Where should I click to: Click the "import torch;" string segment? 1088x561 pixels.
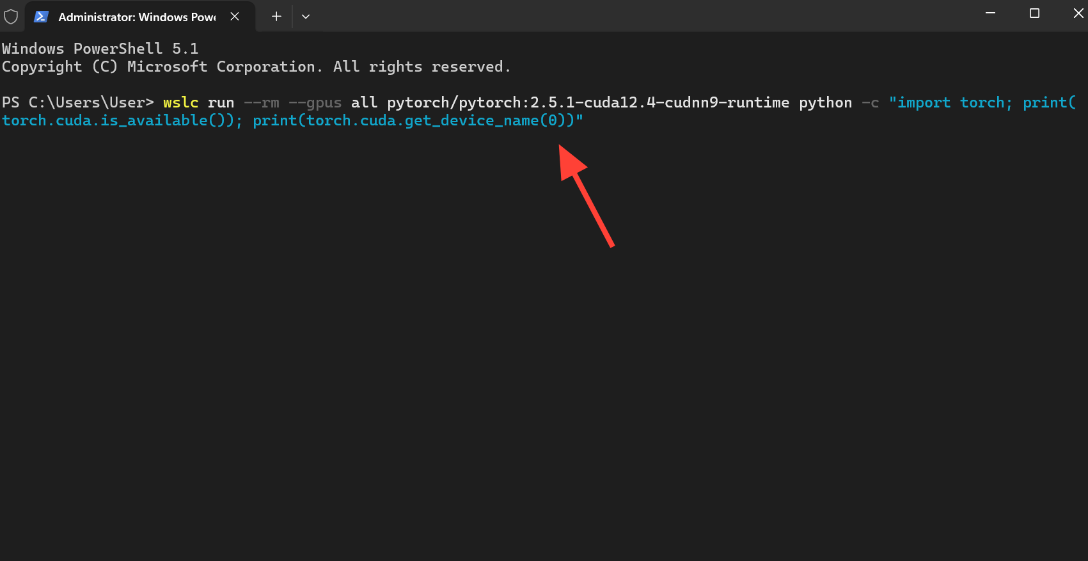pyautogui.click(x=951, y=103)
